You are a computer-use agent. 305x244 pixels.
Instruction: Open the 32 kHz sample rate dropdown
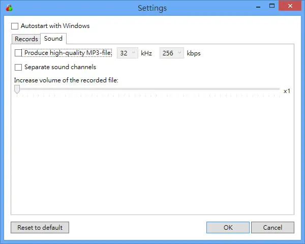pos(128,53)
